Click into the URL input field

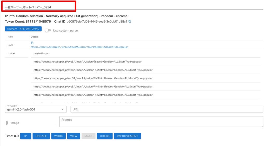(x=167, y=109)
